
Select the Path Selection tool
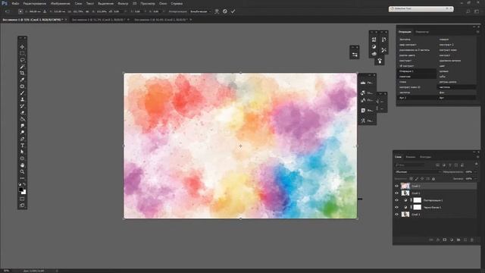point(22,152)
